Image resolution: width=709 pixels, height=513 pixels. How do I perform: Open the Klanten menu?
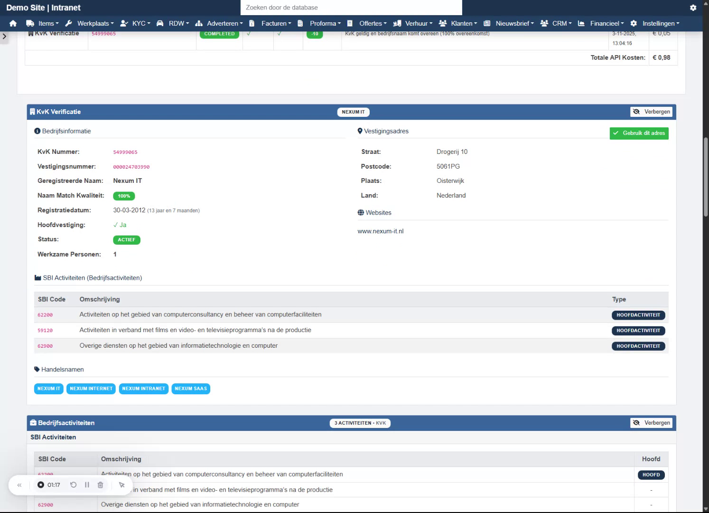point(464,23)
